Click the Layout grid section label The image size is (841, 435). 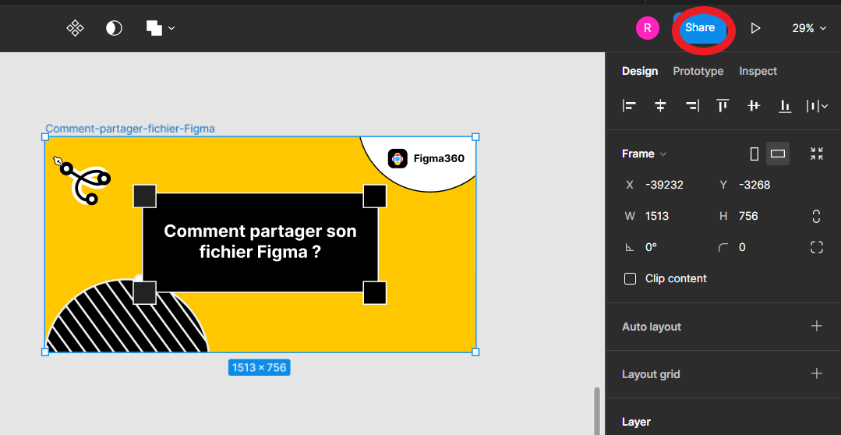[650, 374]
